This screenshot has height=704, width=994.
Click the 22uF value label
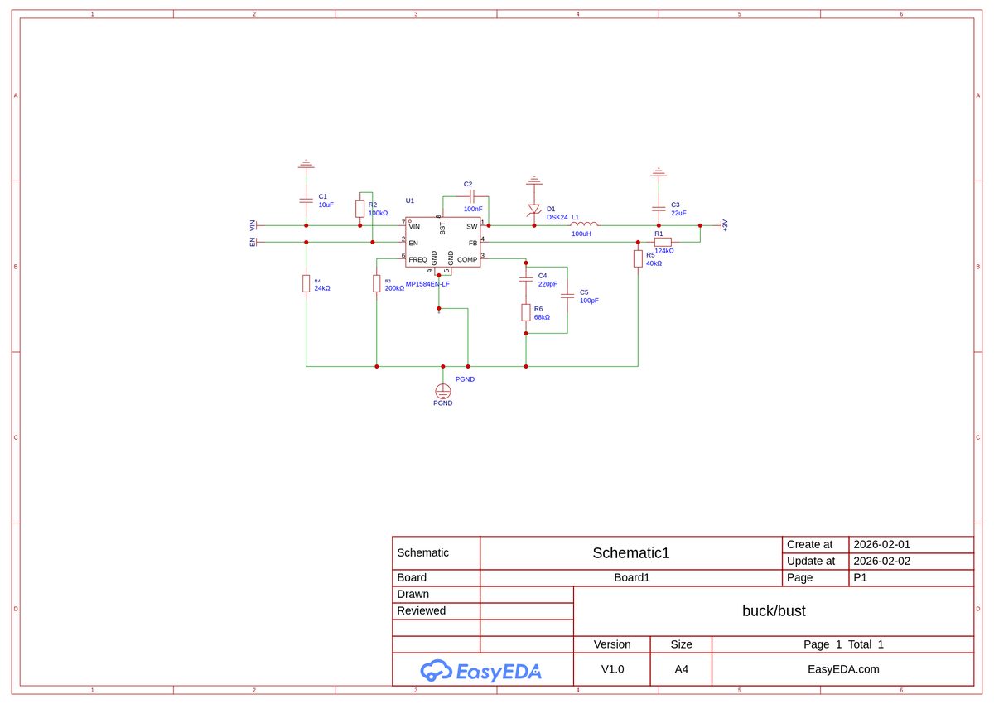678,213
